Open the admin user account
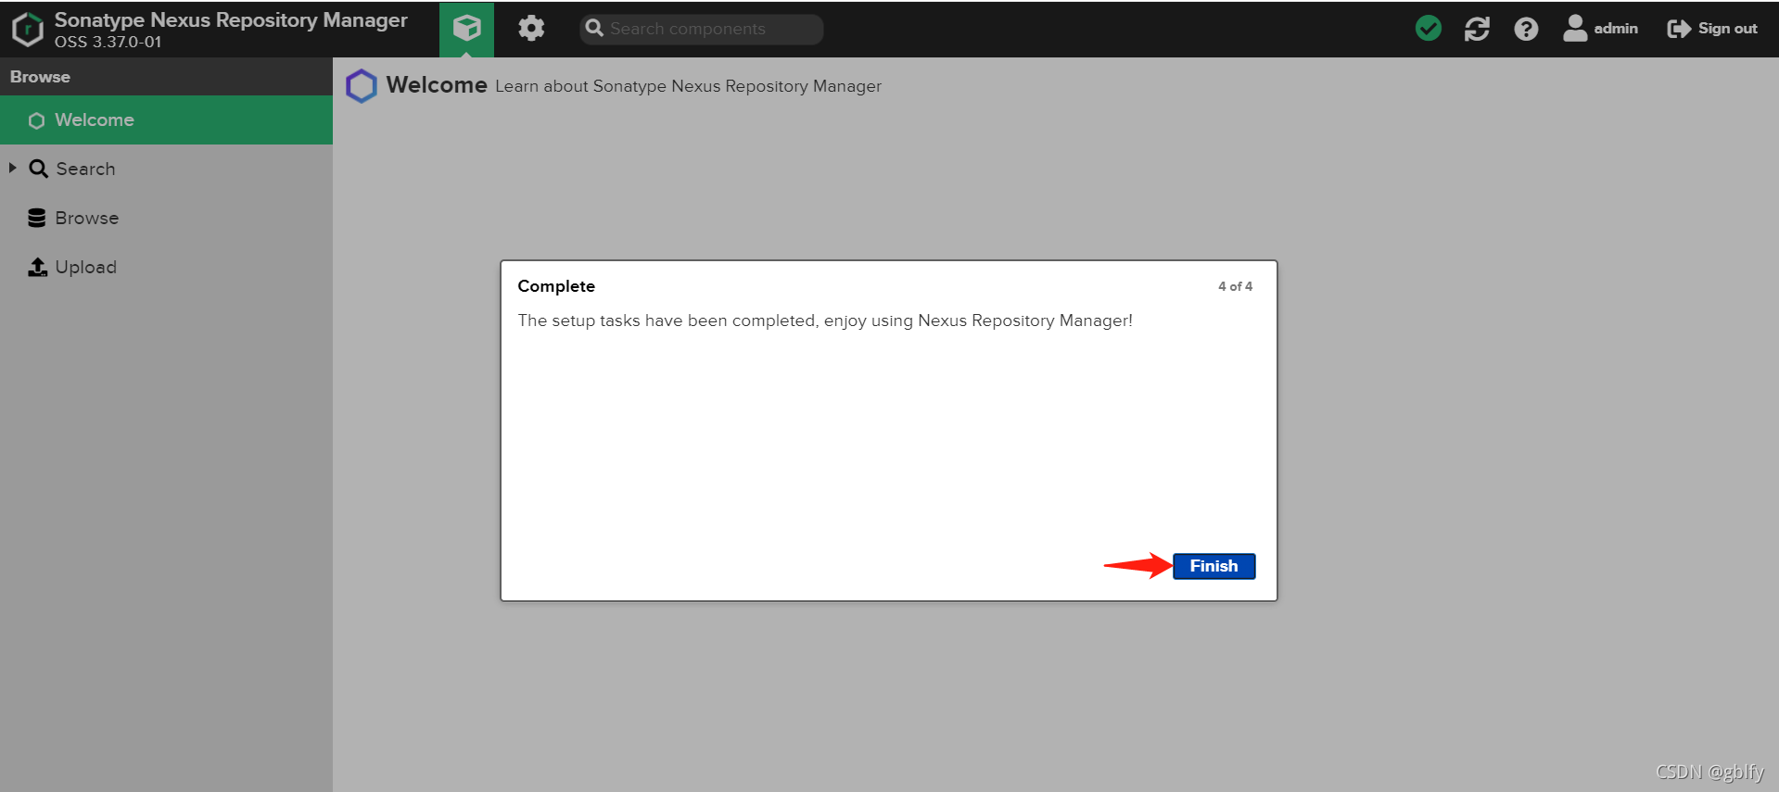The height and width of the screenshot is (792, 1779). 1600,29
